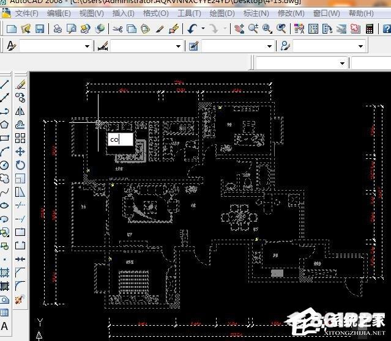Open the 工具(T) menu
This screenshot has width=391, height=341.
pyautogui.click(x=189, y=13)
